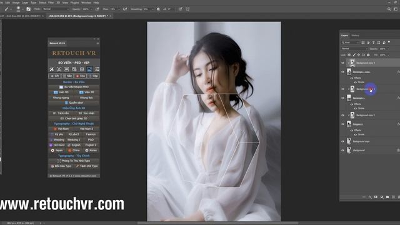Filter layers by smart objects icon

[x=384, y=42]
